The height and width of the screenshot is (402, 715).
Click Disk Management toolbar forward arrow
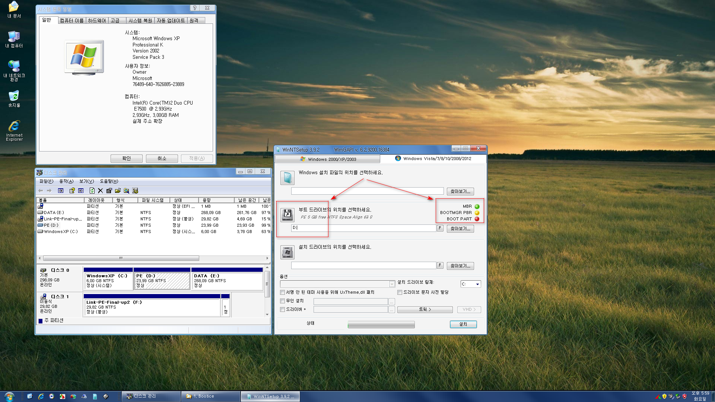(49, 191)
